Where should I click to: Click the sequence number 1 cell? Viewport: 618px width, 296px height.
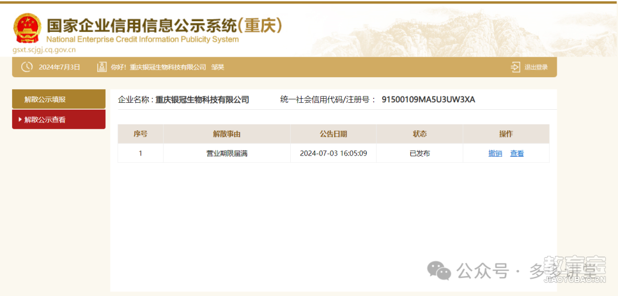click(x=140, y=154)
